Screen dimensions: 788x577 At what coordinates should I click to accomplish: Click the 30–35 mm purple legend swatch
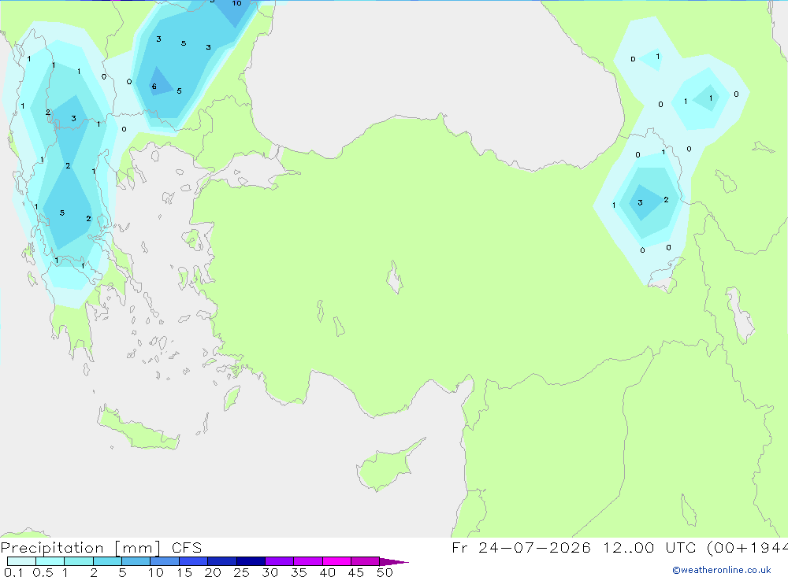pyautogui.click(x=279, y=561)
